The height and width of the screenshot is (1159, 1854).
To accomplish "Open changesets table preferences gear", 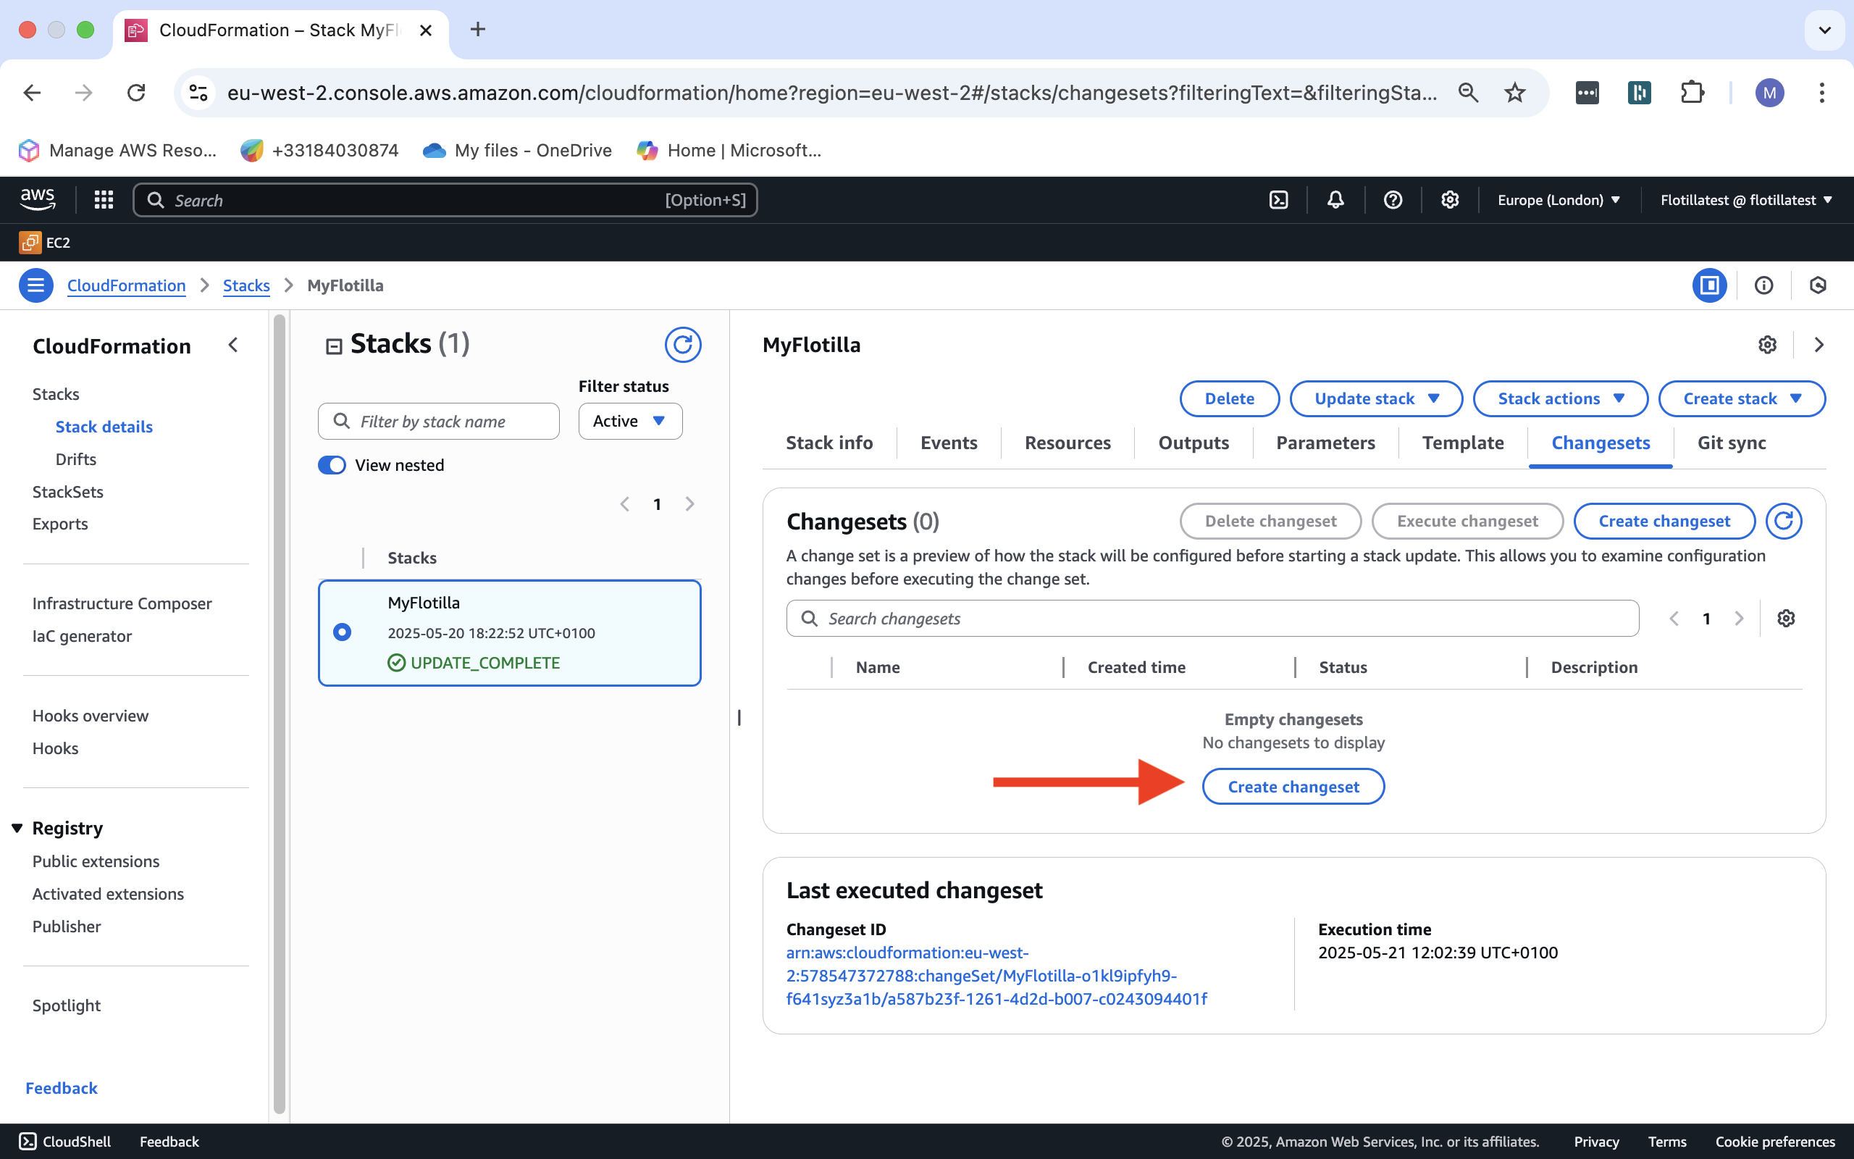I will pyautogui.click(x=1786, y=619).
